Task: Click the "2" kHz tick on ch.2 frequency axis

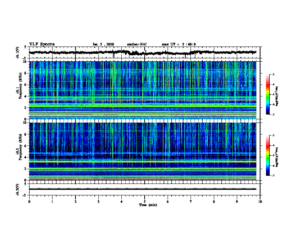Action: tap(26, 169)
